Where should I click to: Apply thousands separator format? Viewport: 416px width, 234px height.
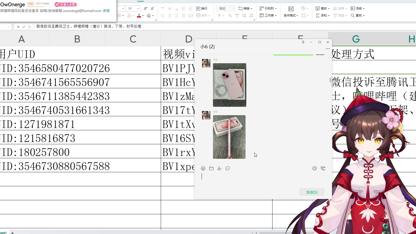(237, 15)
